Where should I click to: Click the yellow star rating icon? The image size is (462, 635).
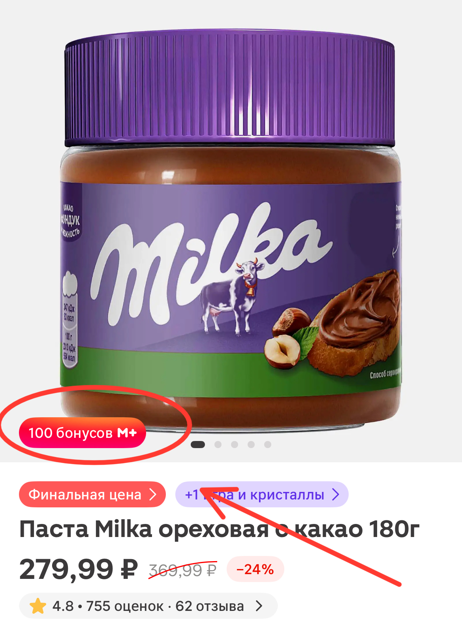[x=38, y=606]
